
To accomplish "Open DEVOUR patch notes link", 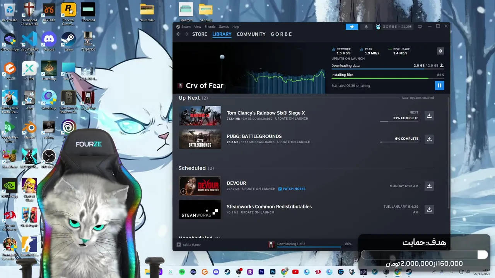I will tap(292, 189).
